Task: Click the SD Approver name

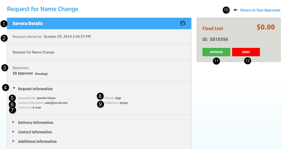Action: [x=23, y=74]
